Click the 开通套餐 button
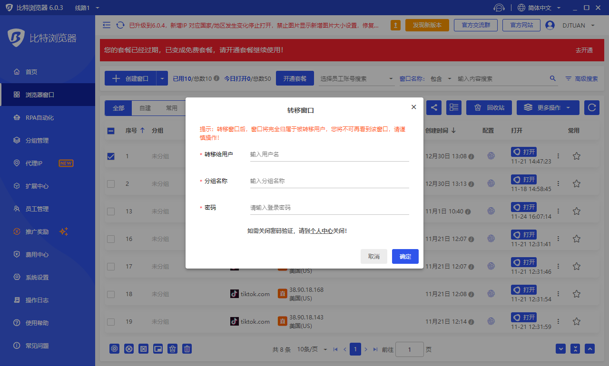 295,78
